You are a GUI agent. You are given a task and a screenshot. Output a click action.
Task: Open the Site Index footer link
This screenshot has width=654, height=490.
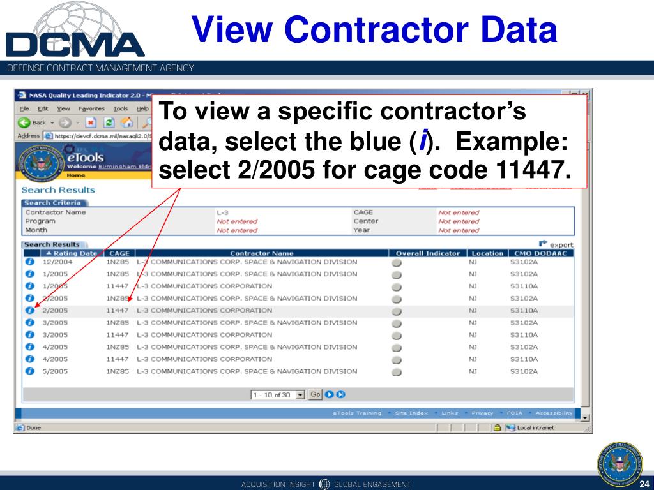tap(411, 413)
